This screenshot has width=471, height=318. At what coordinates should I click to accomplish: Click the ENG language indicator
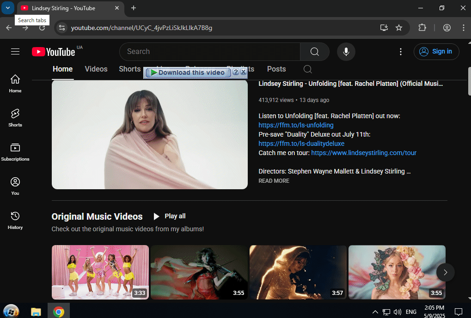[411, 312]
